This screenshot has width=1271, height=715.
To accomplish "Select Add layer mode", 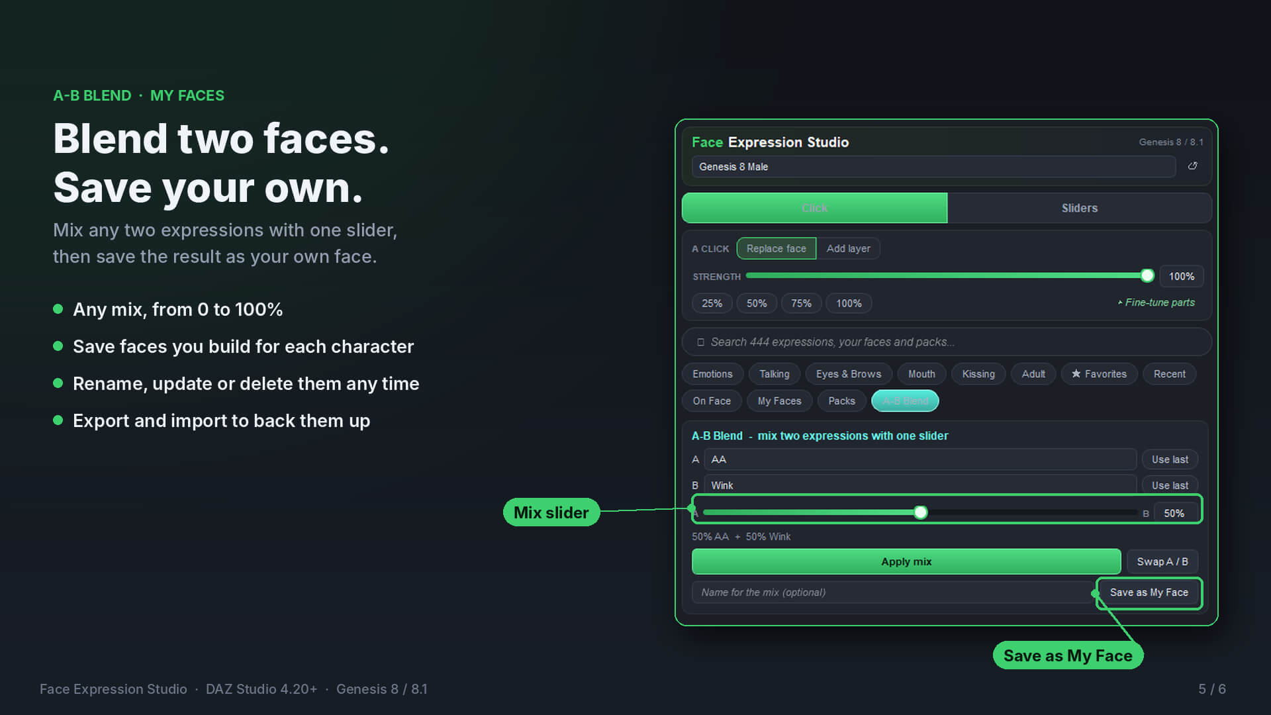I will 848,248.
